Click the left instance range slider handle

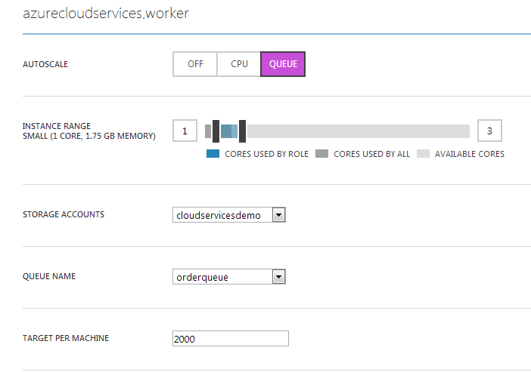click(x=216, y=131)
